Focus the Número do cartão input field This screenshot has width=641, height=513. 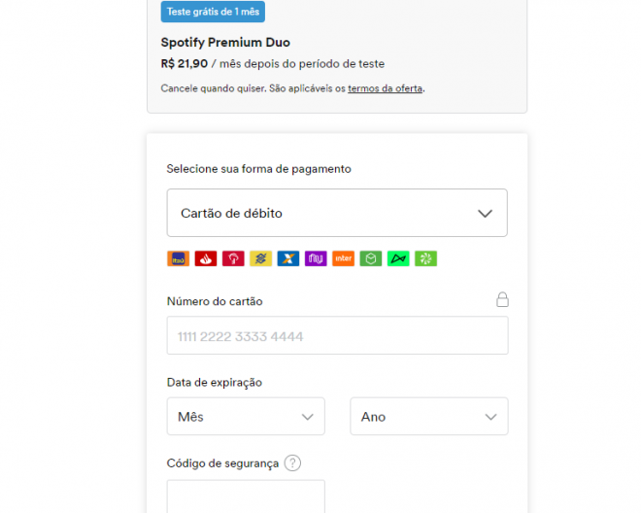coord(337,335)
